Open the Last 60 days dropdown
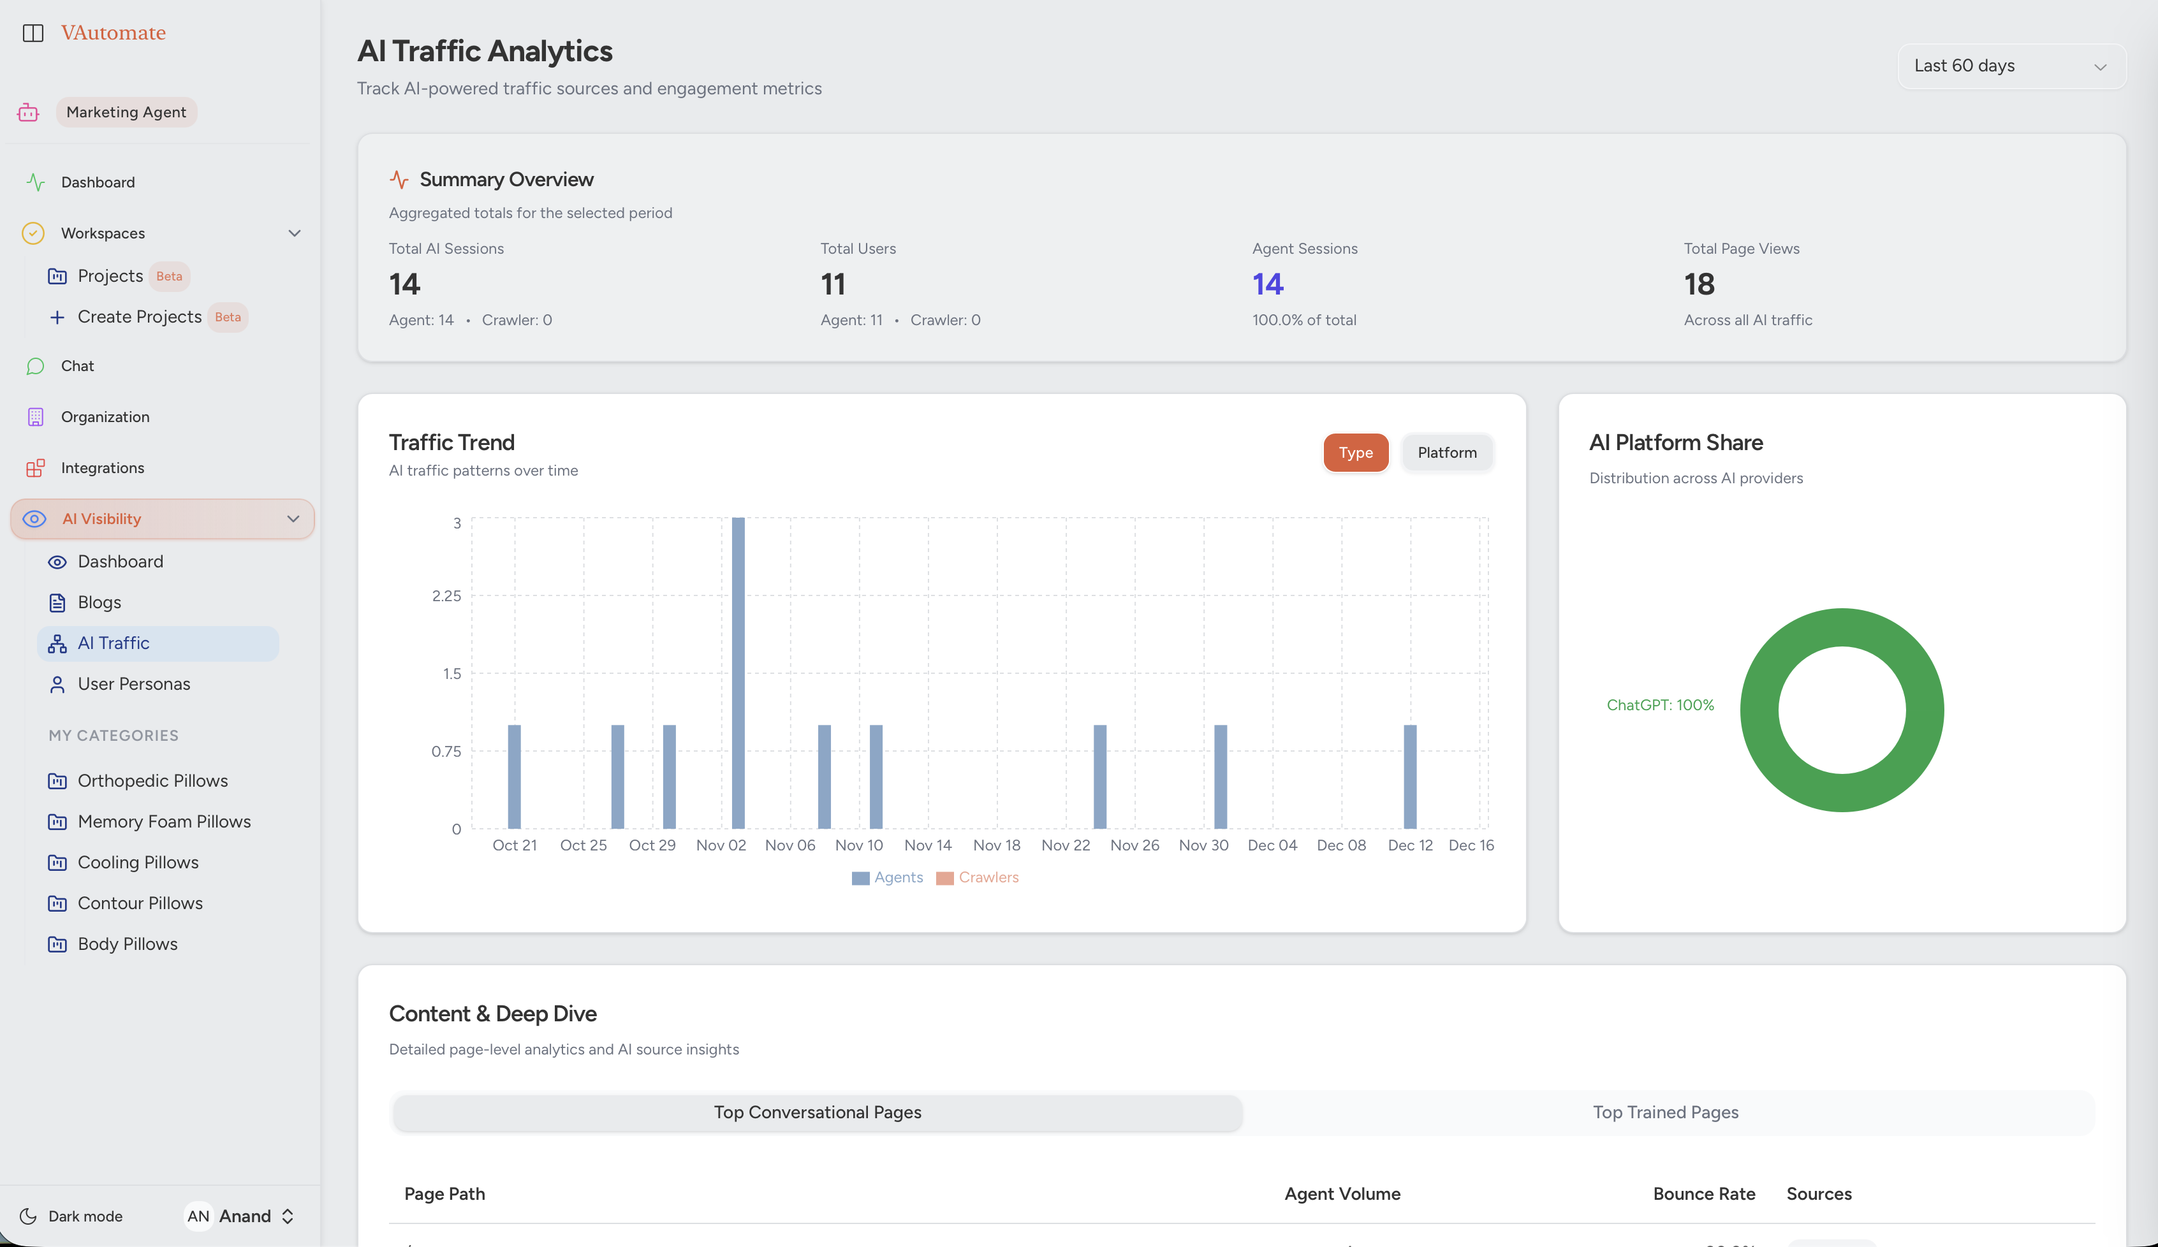Image resolution: width=2158 pixels, height=1247 pixels. (x=2011, y=66)
